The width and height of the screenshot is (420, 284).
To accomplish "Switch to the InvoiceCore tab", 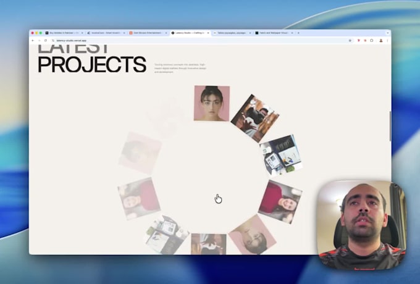I will click(106, 33).
